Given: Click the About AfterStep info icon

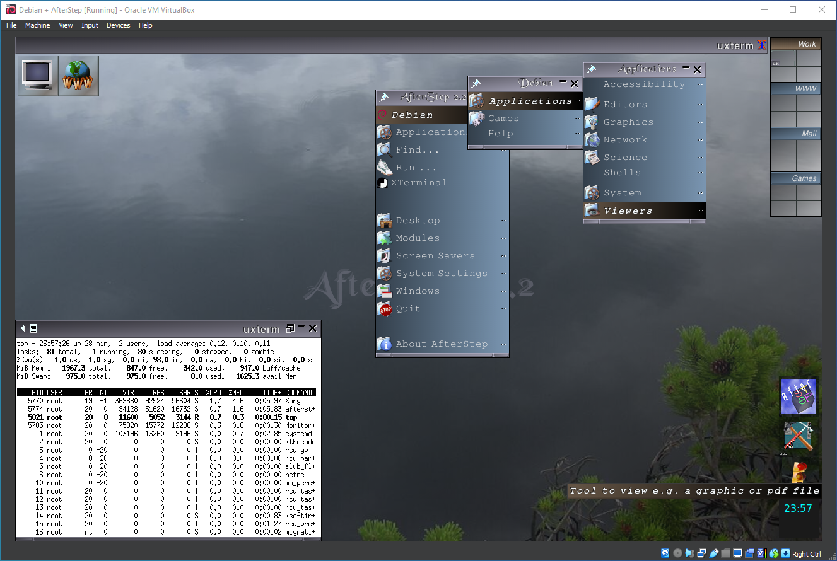Looking at the screenshot, I should (384, 344).
